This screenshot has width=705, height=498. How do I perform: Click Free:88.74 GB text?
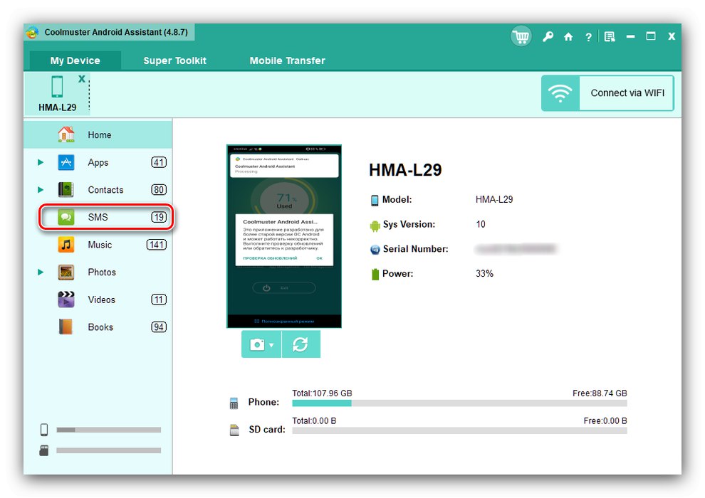point(600,393)
